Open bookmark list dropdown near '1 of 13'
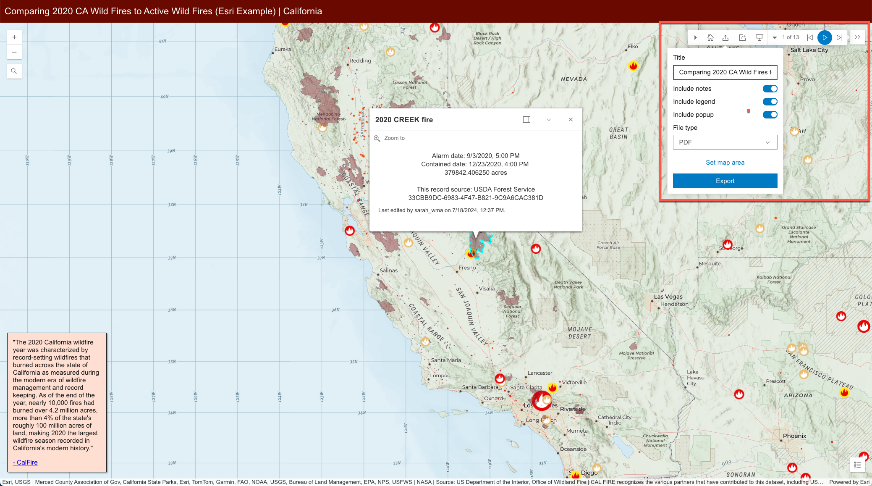 pyautogui.click(x=775, y=38)
